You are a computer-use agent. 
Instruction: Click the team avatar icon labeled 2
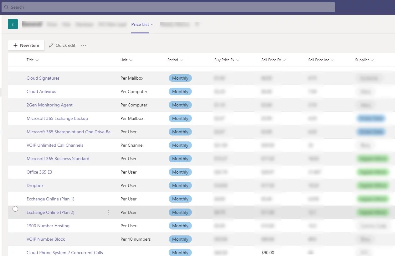pos(13,24)
